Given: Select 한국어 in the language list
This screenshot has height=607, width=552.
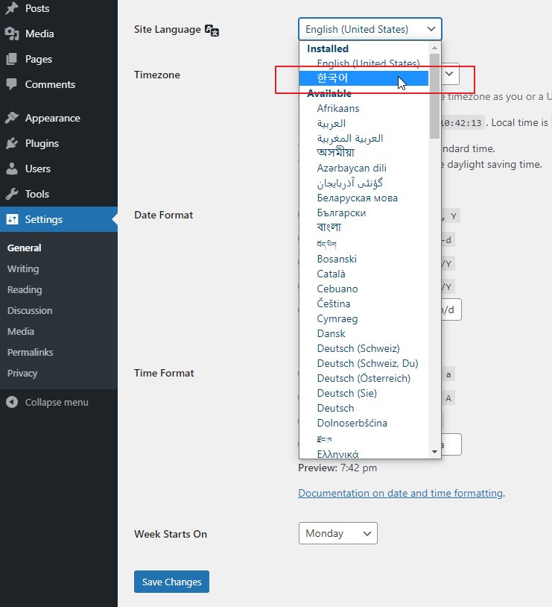Looking at the screenshot, I should [364, 78].
